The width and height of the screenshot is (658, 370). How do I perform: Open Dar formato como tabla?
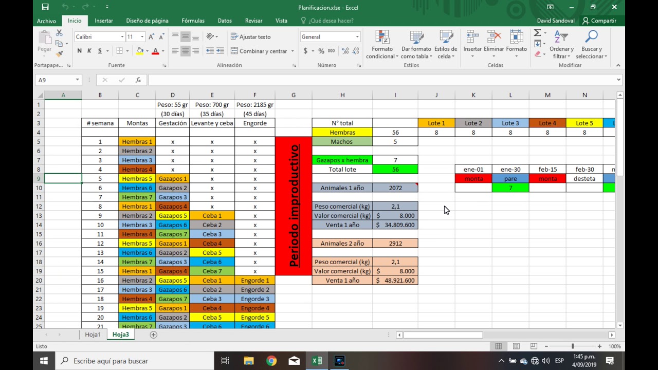pos(416,45)
